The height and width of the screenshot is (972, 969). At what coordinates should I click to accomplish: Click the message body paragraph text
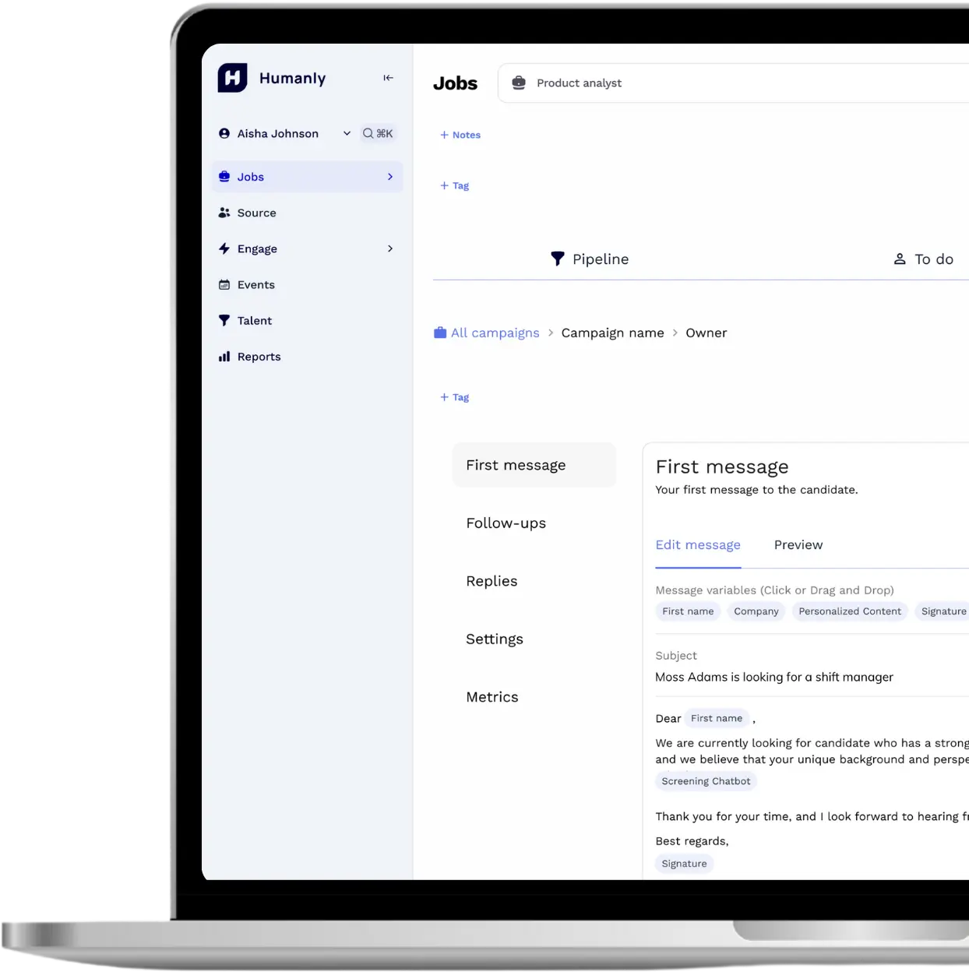(x=812, y=752)
